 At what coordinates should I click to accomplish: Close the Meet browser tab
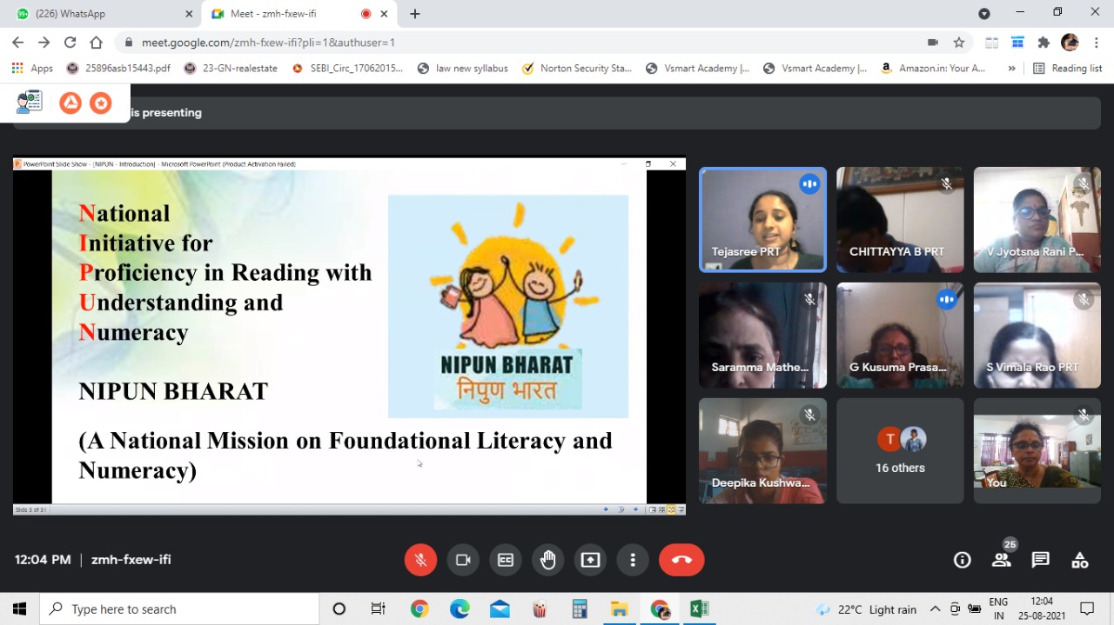tap(384, 14)
